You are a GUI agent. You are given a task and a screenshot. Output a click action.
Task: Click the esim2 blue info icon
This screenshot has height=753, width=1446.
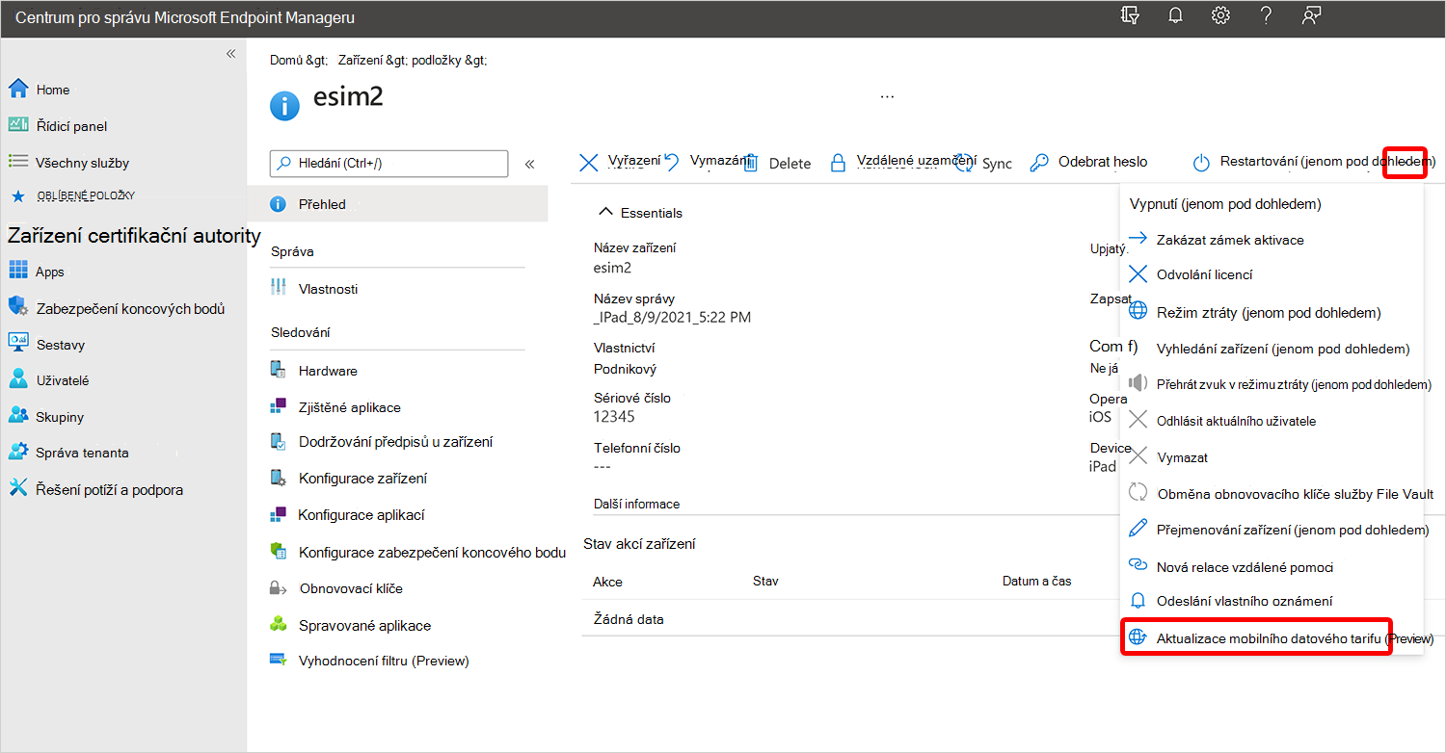coord(284,105)
